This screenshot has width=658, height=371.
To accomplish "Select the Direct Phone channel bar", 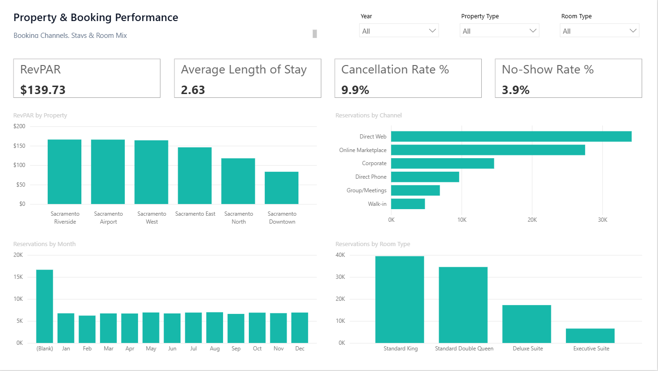I will [425, 177].
